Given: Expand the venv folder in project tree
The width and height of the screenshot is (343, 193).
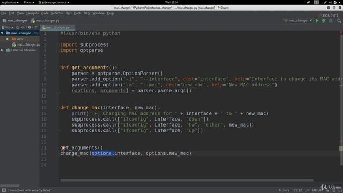Looking at the screenshot, I should coord(8,39).
